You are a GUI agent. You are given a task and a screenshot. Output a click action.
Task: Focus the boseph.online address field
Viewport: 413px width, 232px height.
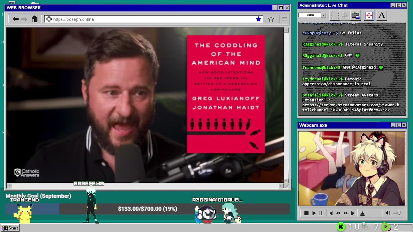coord(154,19)
